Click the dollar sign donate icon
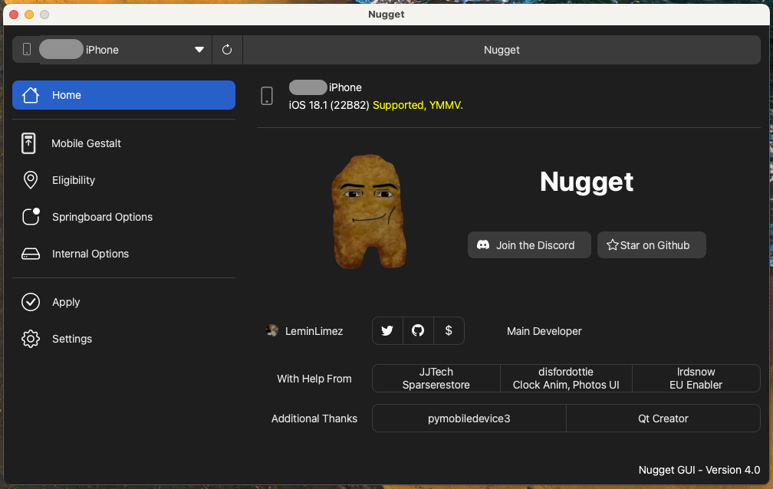773x489 pixels. click(449, 331)
